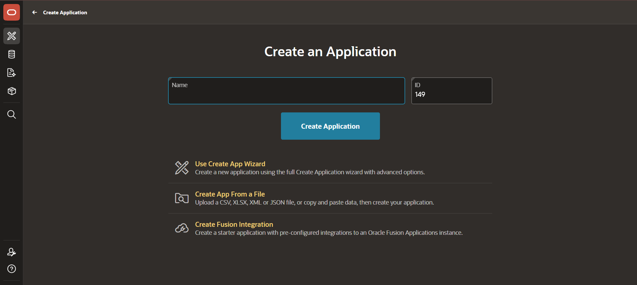Click the 'Create an Application' heading
The height and width of the screenshot is (285, 637).
pyautogui.click(x=330, y=52)
